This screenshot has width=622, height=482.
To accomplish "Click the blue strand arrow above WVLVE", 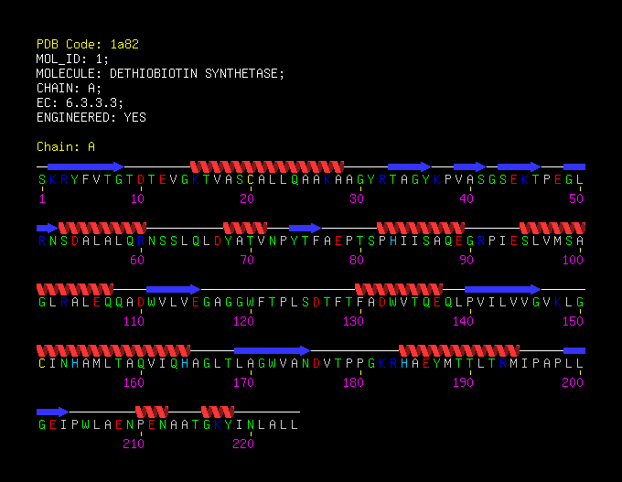I will click(174, 289).
